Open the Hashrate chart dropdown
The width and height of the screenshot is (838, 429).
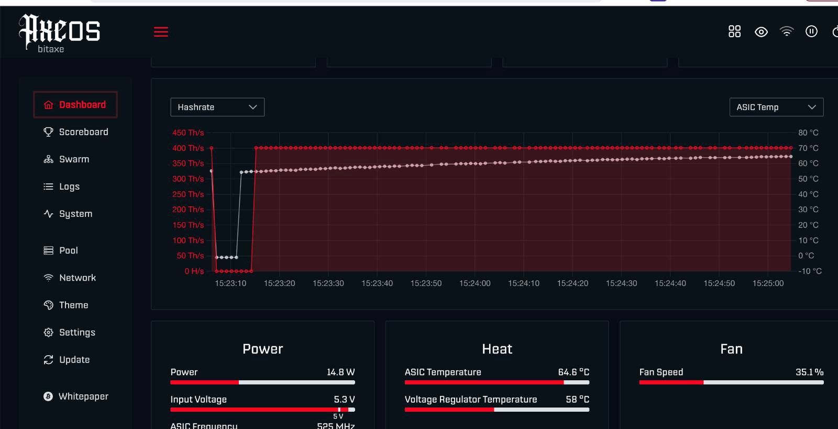[x=217, y=107]
